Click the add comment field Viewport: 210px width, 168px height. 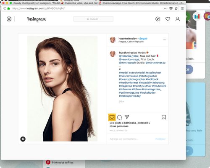(131, 139)
